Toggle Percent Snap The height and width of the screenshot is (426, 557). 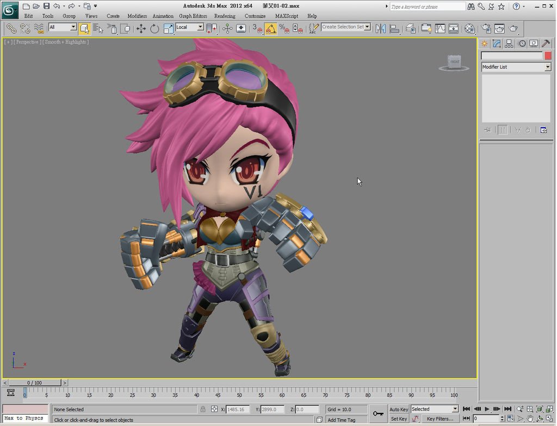coord(284,28)
